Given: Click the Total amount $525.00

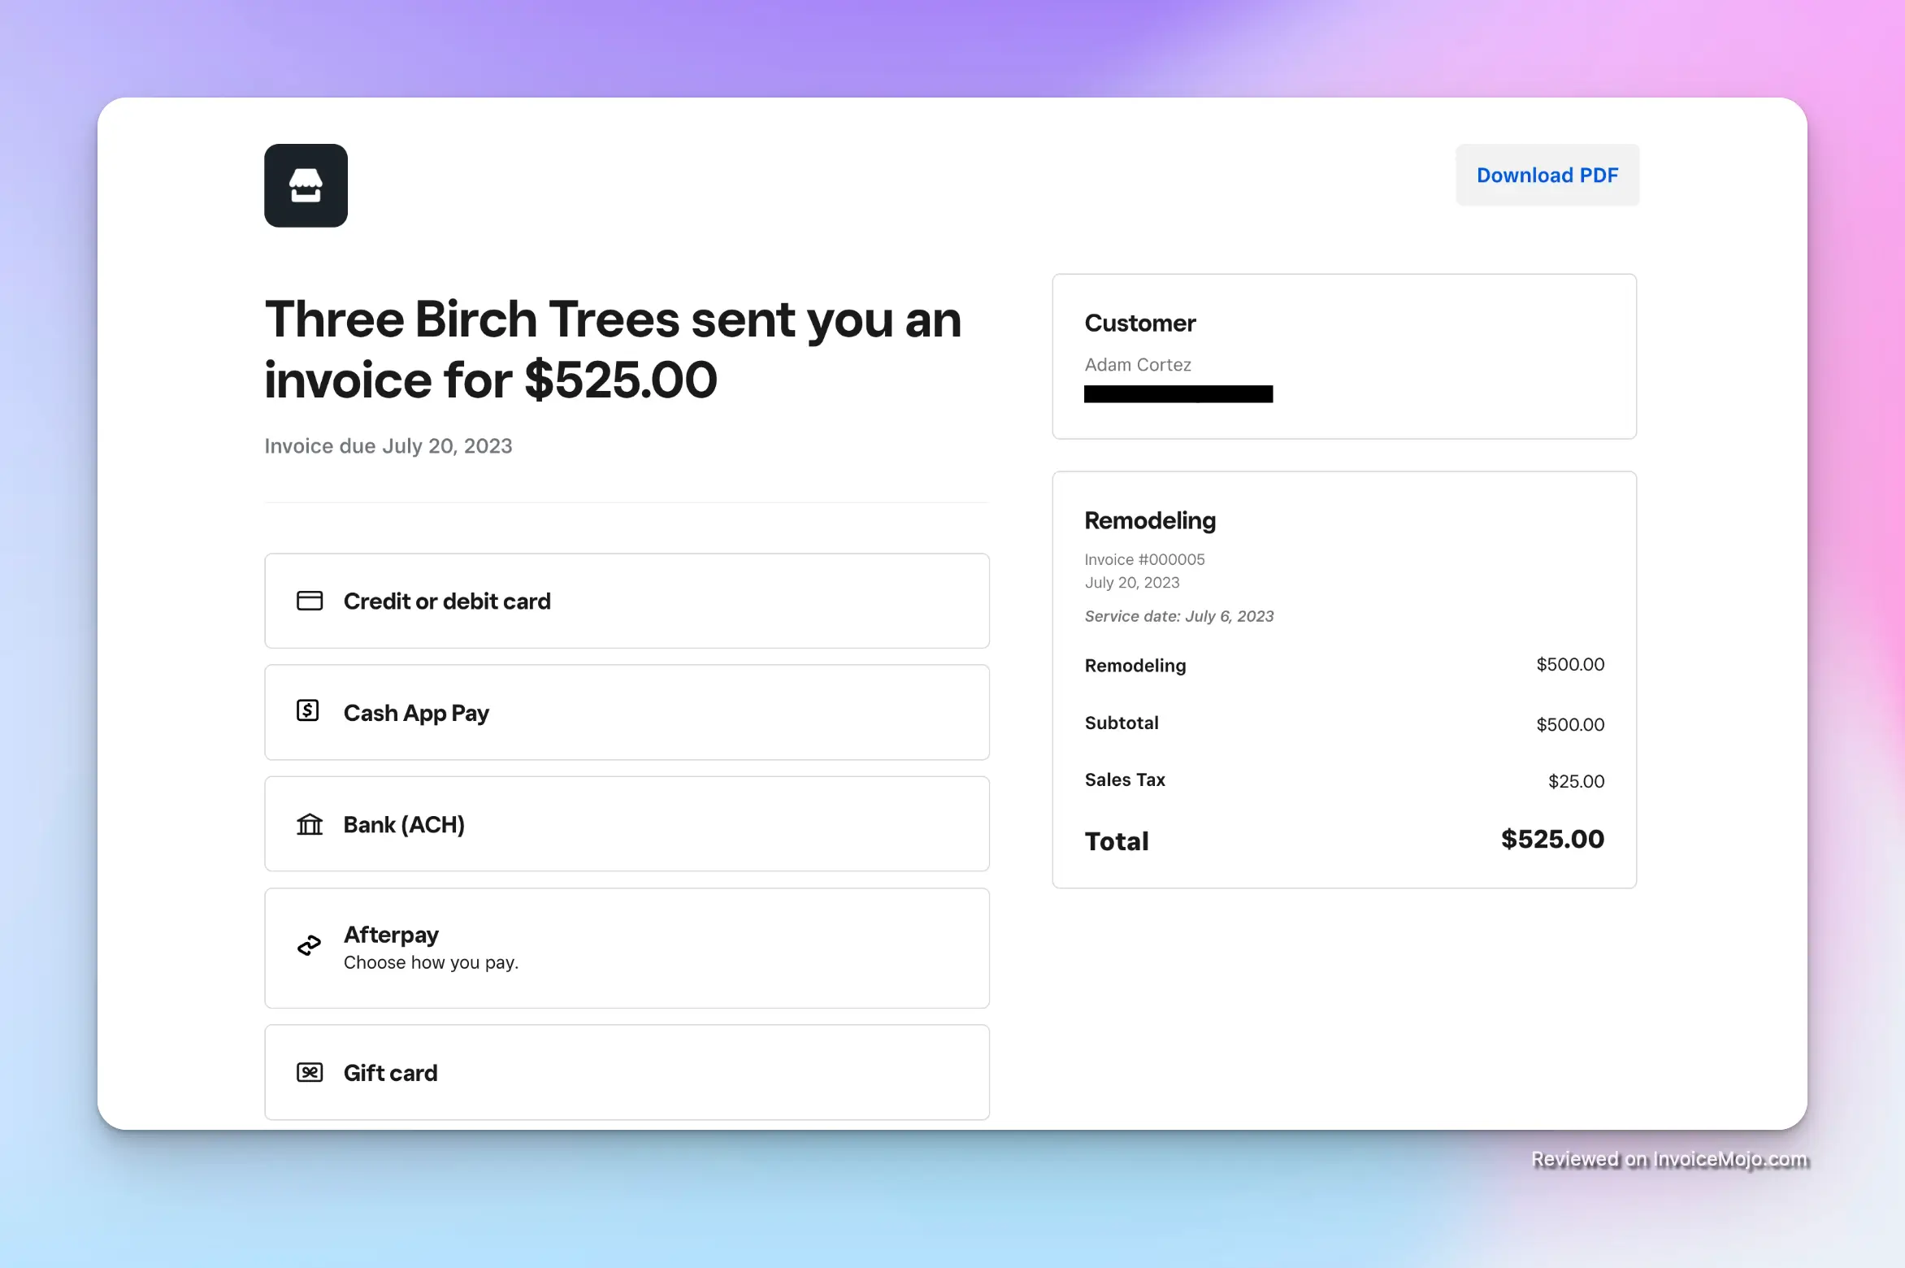Looking at the screenshot, I should click(1551, 840).
